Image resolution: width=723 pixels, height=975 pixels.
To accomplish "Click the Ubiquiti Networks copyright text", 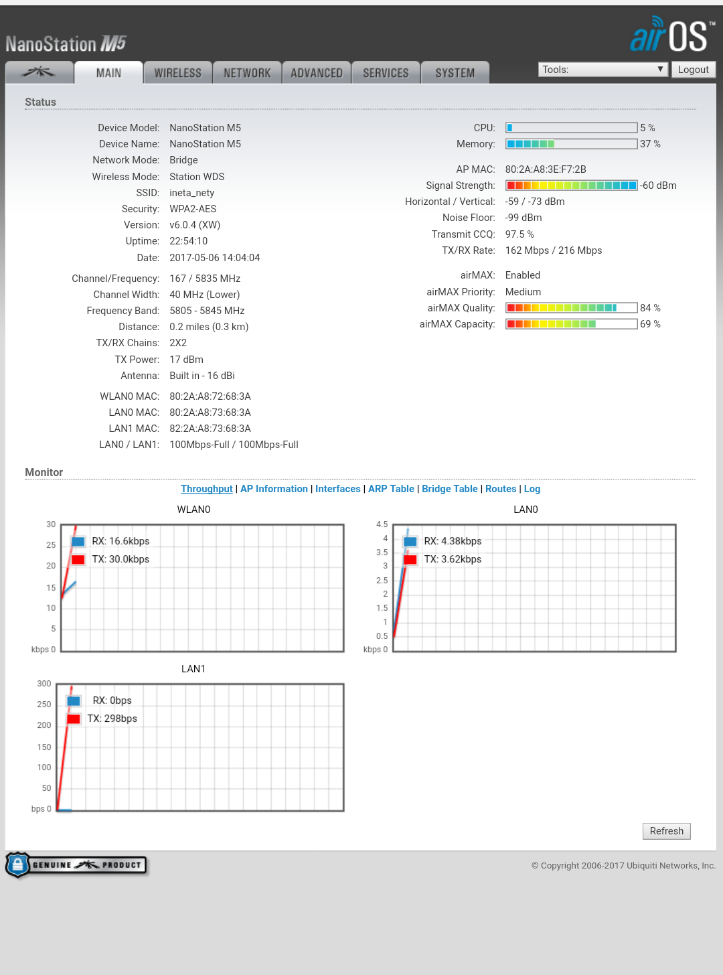I will tap(624, 866).
